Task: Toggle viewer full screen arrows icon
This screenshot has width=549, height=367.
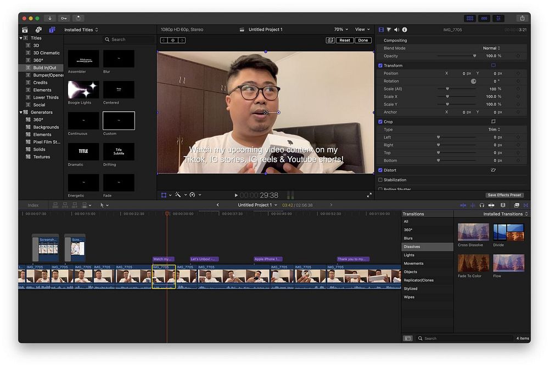Action: (x=369, y=195)
